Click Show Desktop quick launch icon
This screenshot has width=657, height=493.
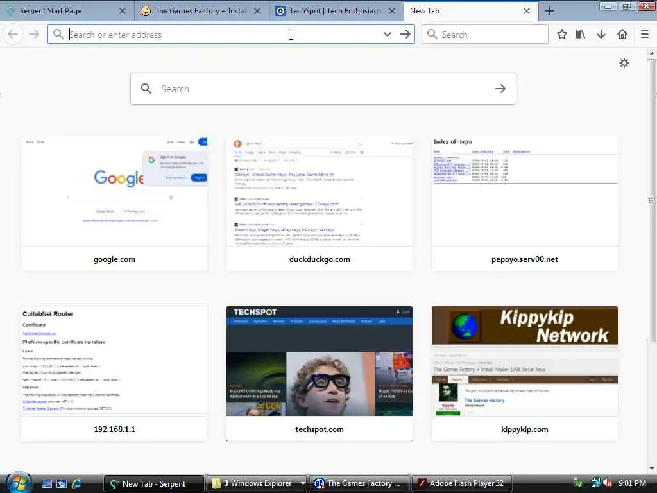point(47,483)
